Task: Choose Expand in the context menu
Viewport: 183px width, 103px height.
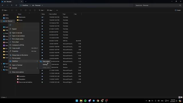Action: coord(24,29)
